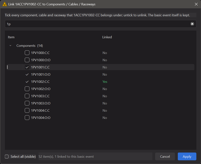201x164 pixels.
Task: Tick the 1PV1000:O:O checkbox
Action: [x=27, y=60]
